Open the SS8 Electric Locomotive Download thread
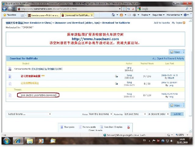Screen dimensions: 195x147 click(x=38, y=95)
